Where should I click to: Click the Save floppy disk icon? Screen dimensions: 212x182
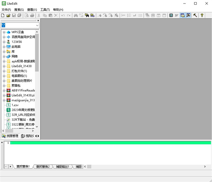tap(14, 16)
